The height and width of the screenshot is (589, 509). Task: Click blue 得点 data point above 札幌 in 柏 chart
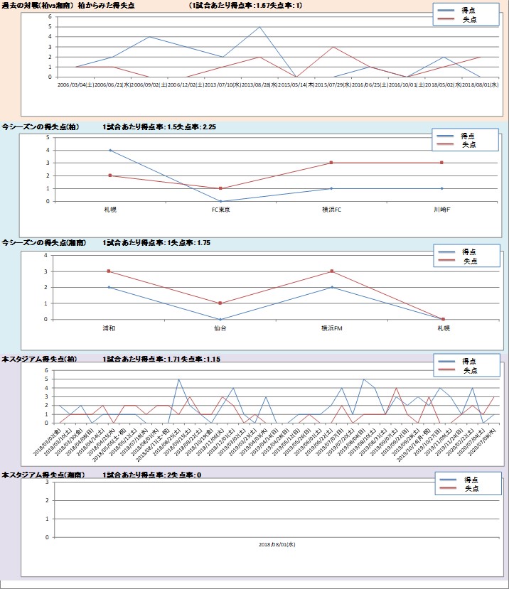tap(110, 150)
